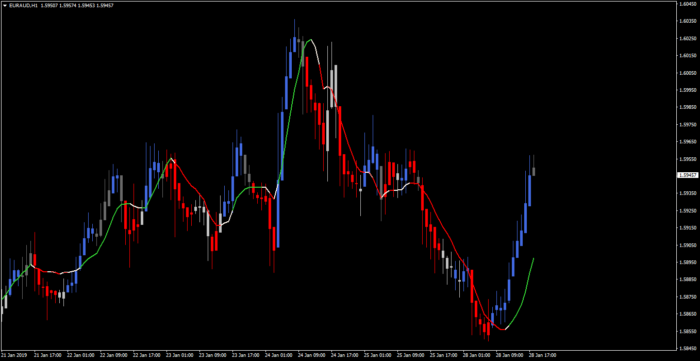Click the 1.58850 price axis label

tap(687, 280)
